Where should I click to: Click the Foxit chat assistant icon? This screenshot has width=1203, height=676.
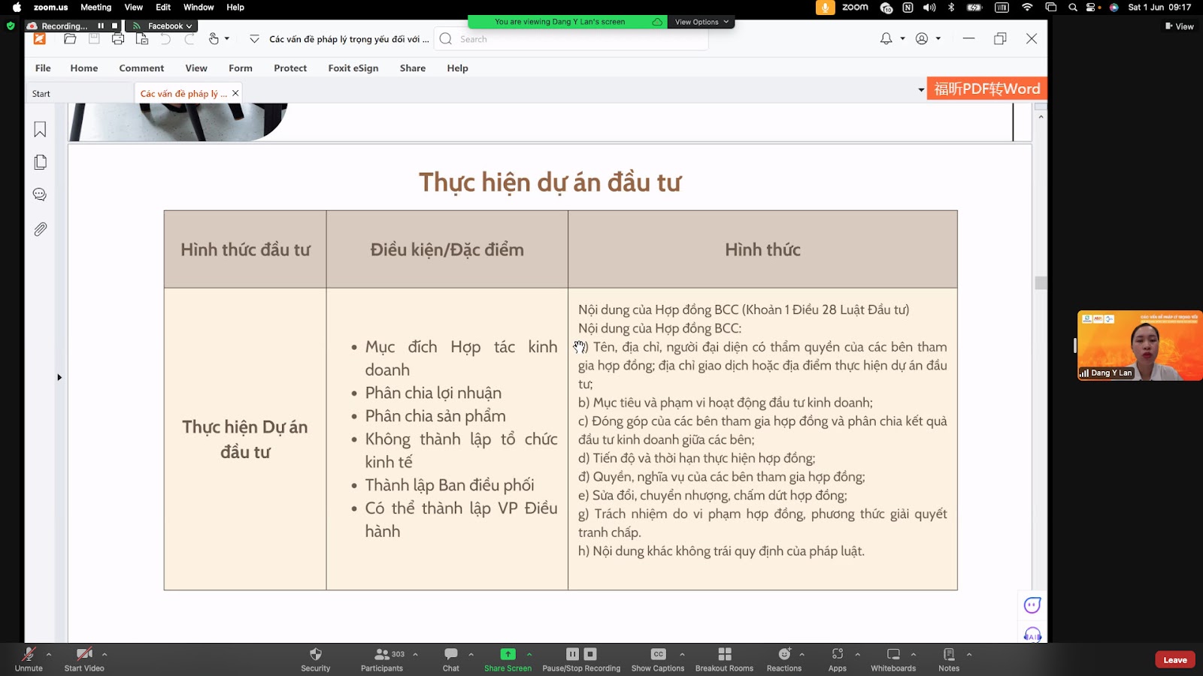pyautogui.click(x=1032, y=605)
